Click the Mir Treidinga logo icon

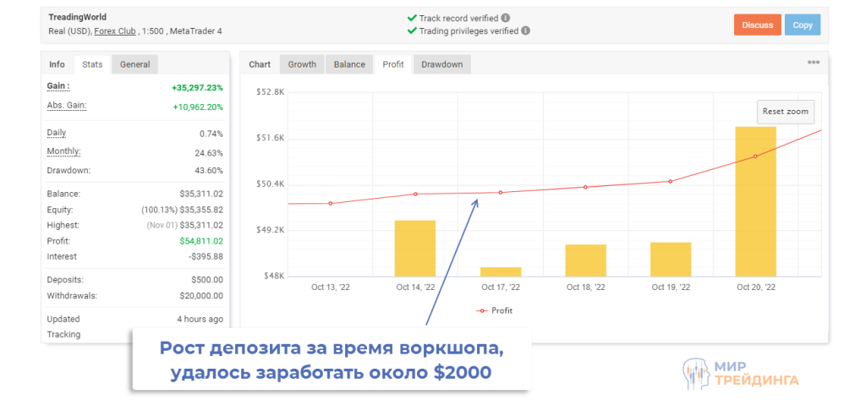coord(693,373)
